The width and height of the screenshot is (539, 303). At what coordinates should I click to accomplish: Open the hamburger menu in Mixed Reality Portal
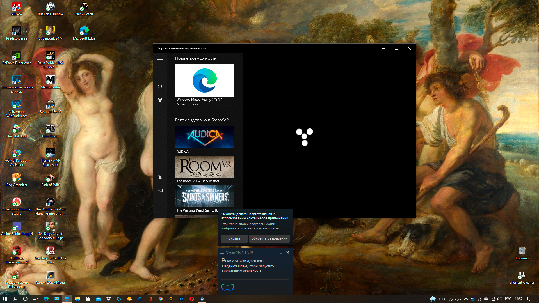(160, 59)
